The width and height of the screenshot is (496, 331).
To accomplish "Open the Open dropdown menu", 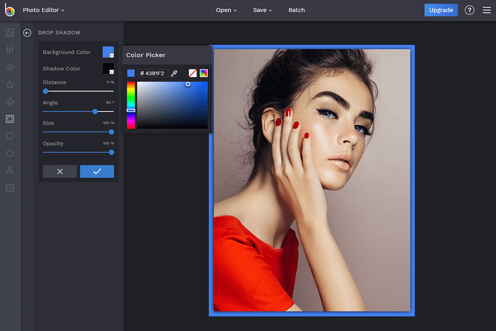I will [x=226, y=9].
